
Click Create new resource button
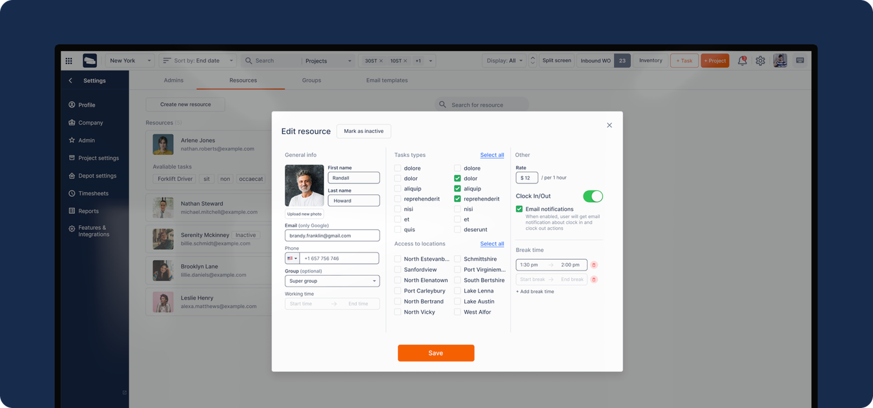tap(185, 105)
